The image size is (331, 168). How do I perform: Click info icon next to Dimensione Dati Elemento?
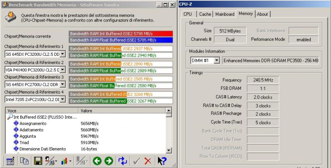point(16,149)
